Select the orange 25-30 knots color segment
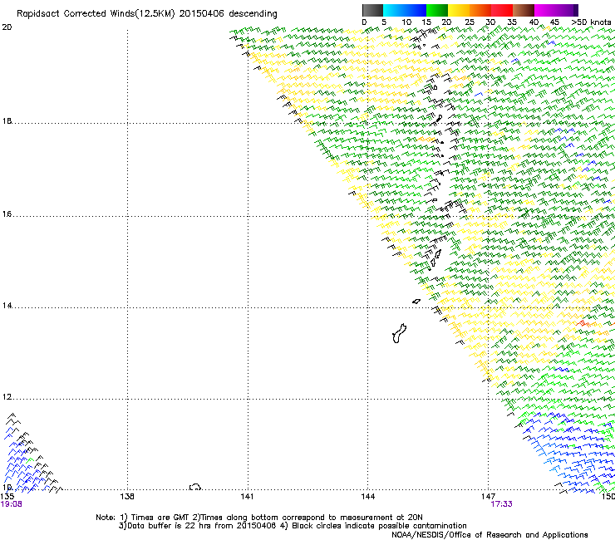Screen dimensions: 615x540 point(480,10)
